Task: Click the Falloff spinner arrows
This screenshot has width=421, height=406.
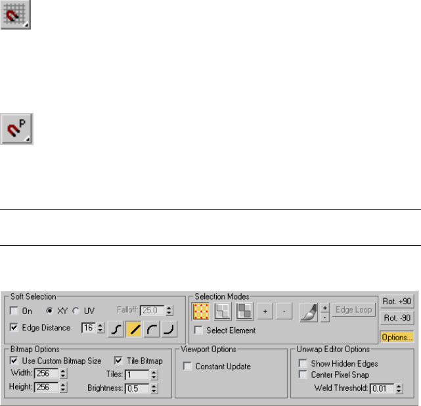Action: click(169, 310)
